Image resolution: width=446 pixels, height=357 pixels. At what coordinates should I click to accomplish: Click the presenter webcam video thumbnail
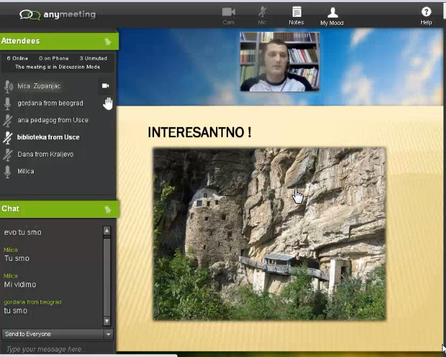(x=279, y=61)
